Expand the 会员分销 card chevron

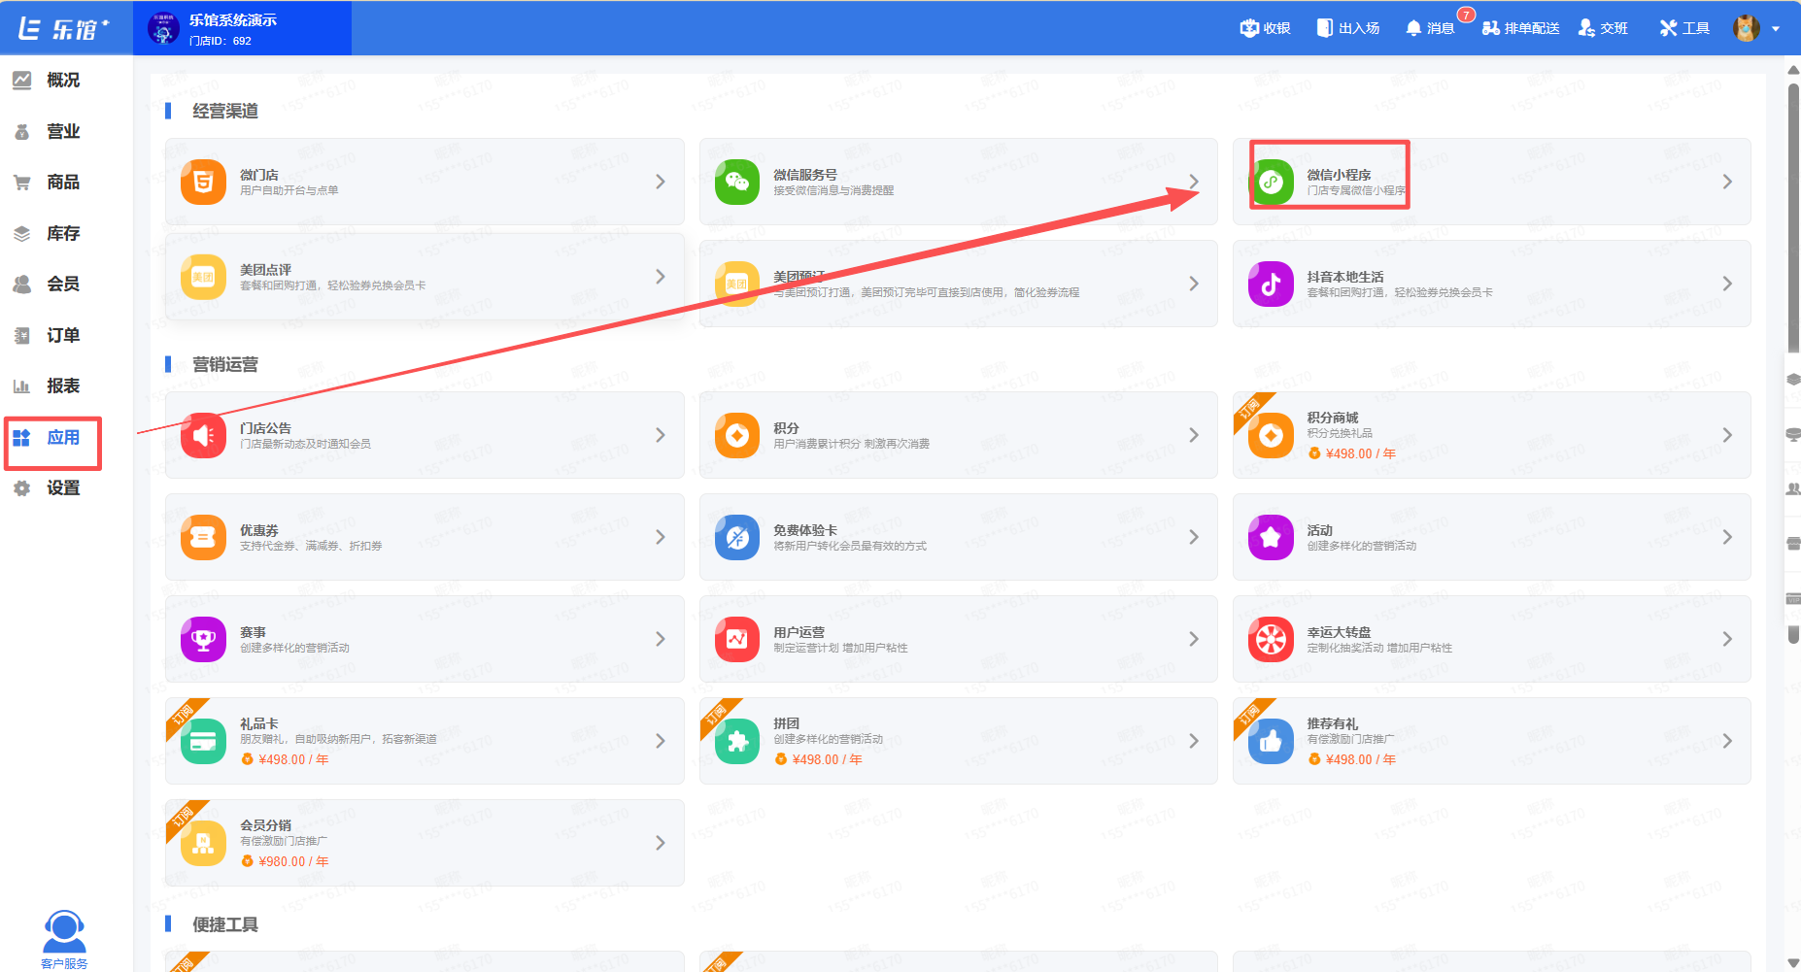pos(661,843)
